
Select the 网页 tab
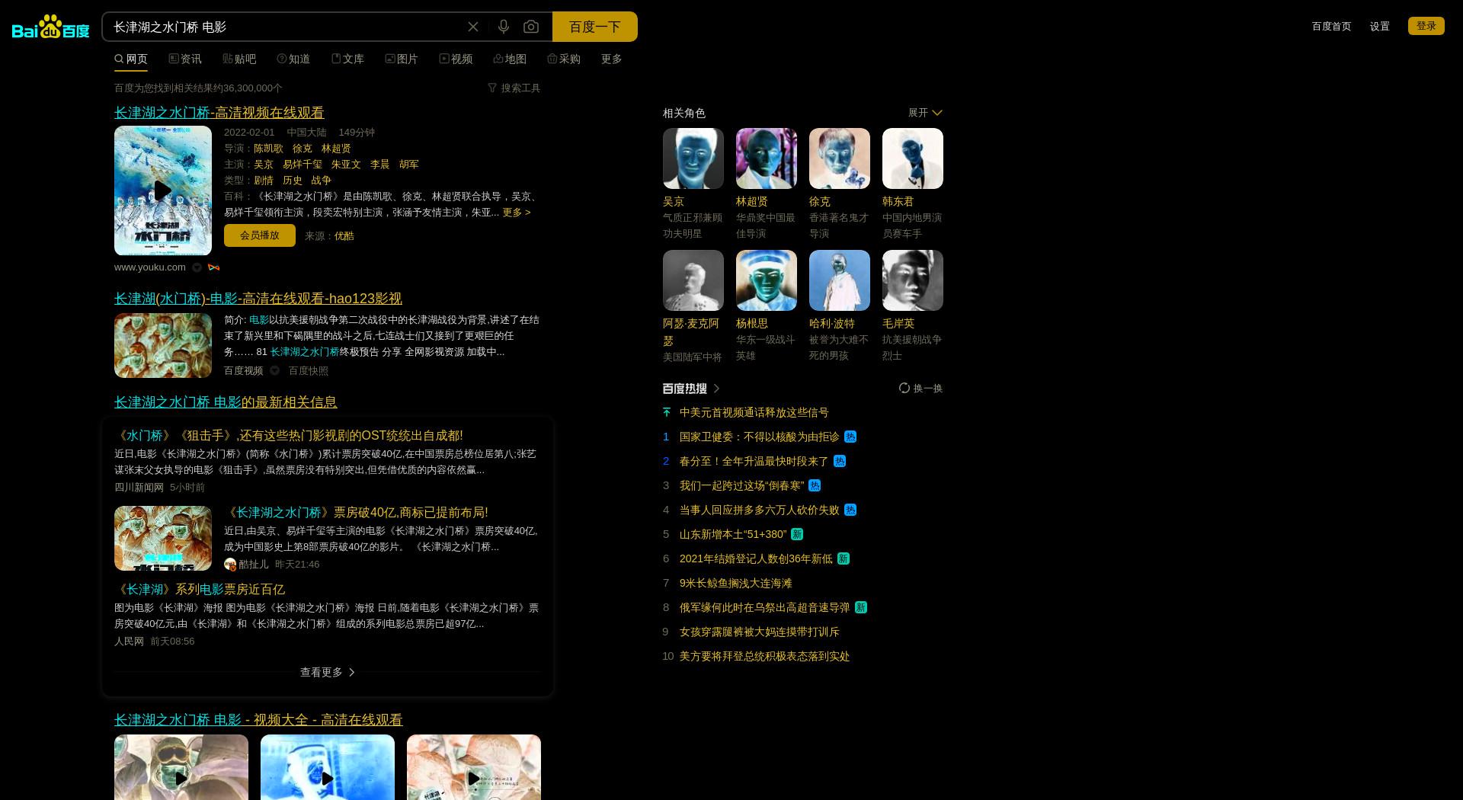[x=131, y=59]
